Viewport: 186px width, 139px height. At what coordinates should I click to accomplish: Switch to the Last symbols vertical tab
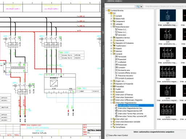tap(103, 90)
